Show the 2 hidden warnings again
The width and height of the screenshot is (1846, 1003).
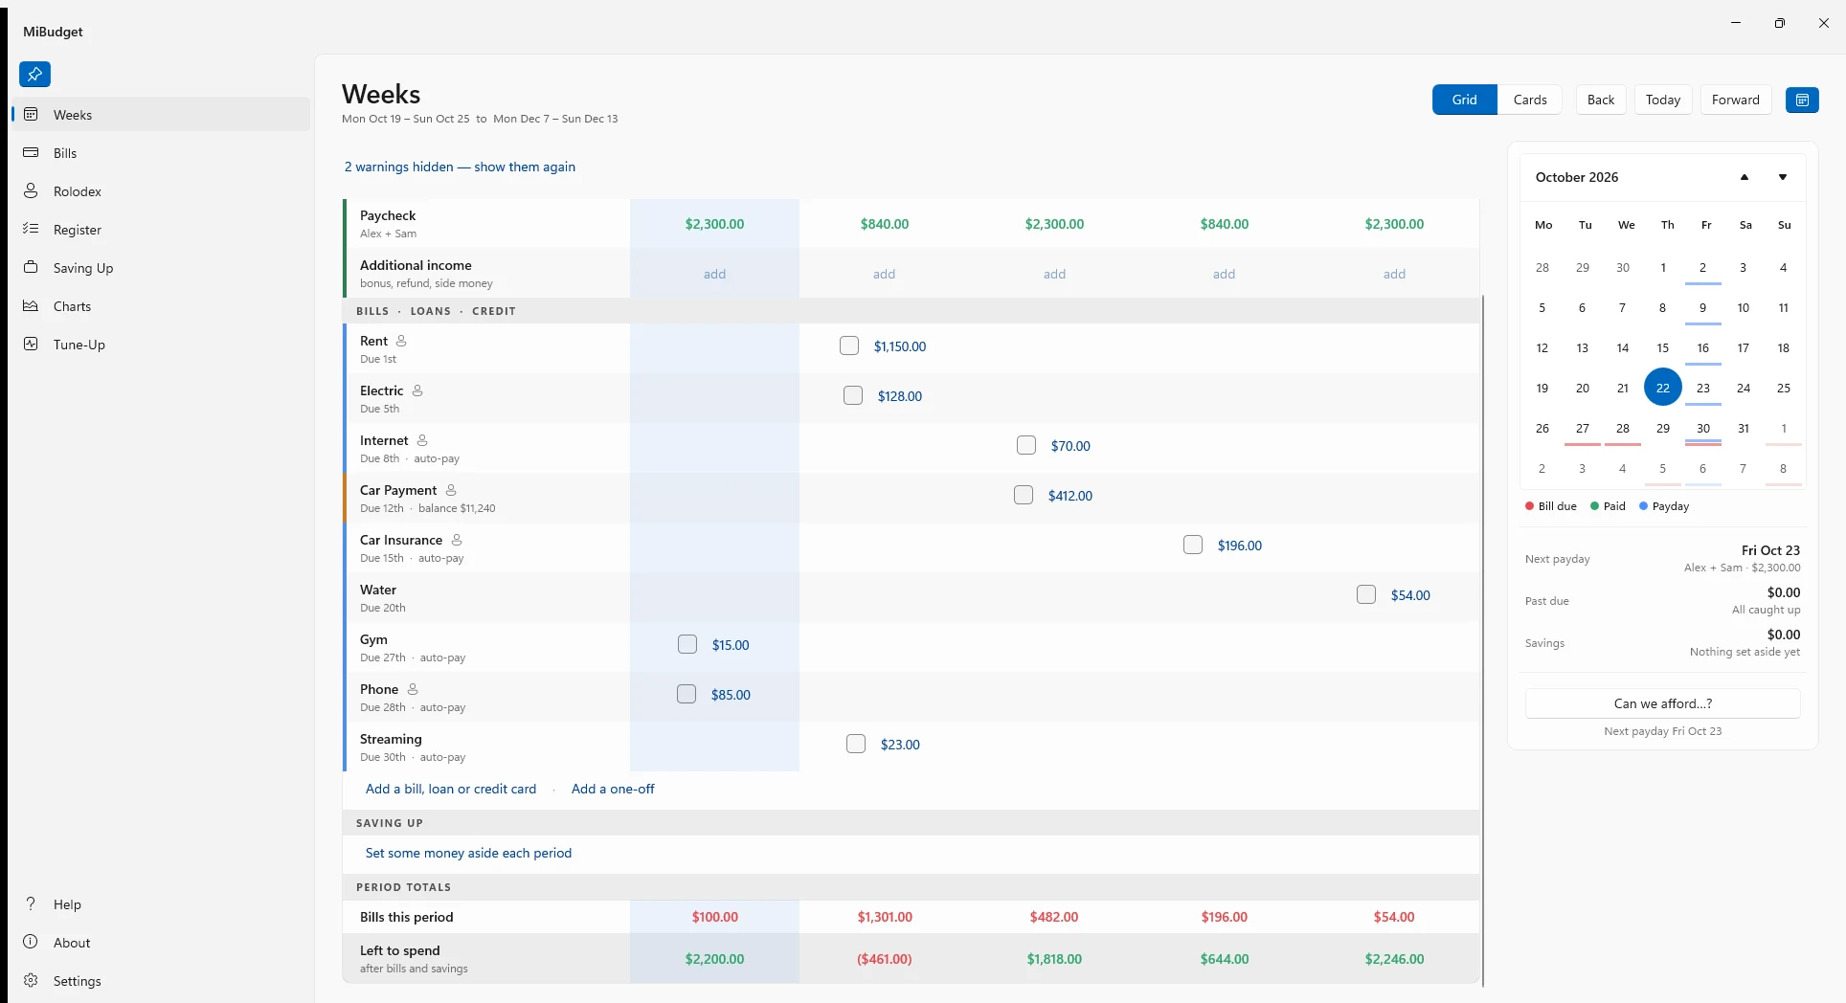460,167
